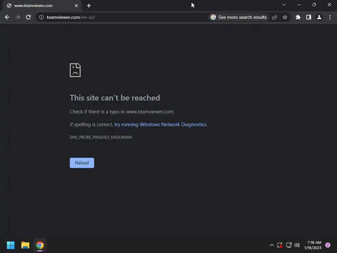This screenshot has height=253, width=337.
Task: Reload the page with the toolbar refresh icon
Action: 28,17
